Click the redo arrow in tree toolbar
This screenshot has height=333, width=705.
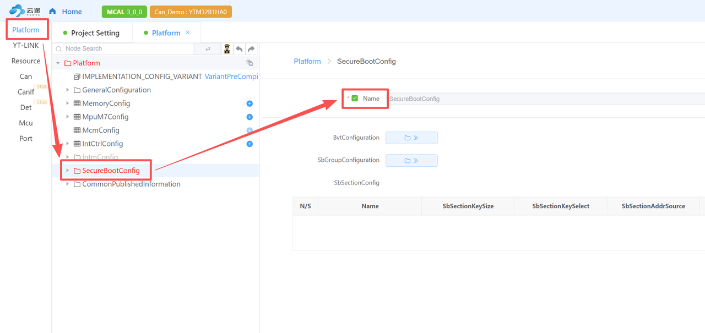click(x=251, y=49)
